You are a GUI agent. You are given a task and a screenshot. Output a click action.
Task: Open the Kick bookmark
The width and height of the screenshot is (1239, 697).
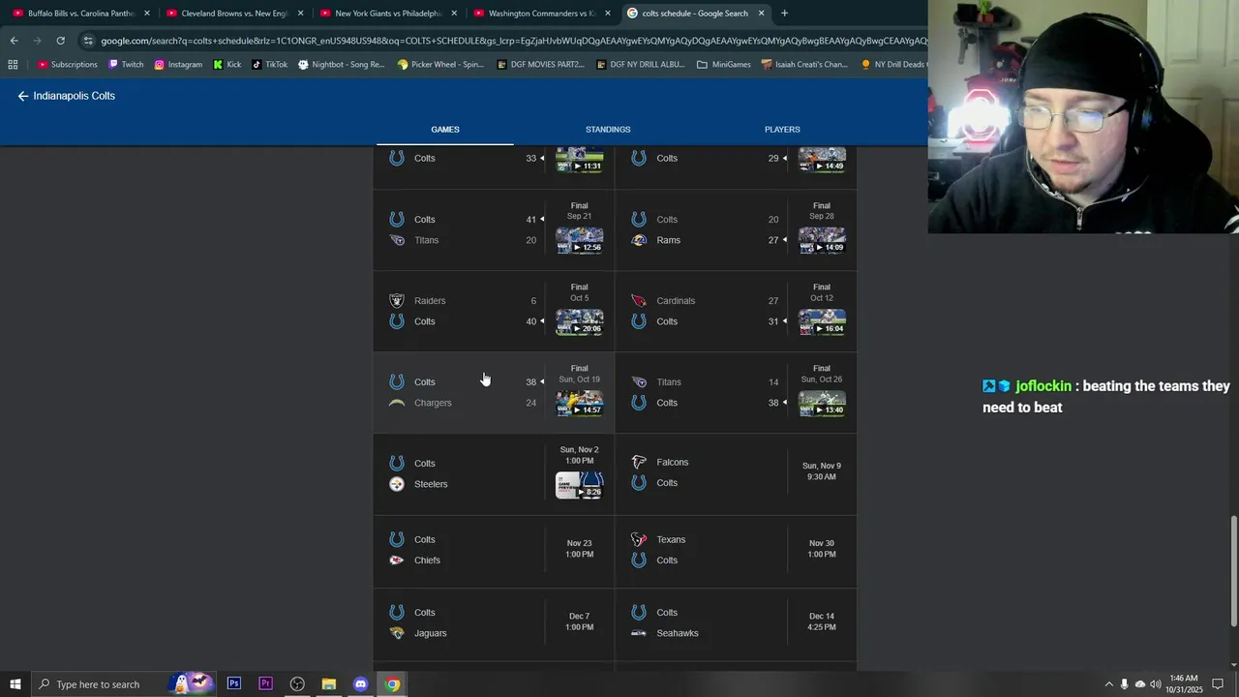227,65
